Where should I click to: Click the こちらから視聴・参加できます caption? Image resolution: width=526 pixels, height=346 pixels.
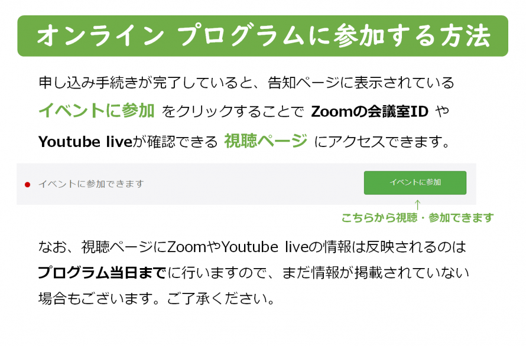(417, 218)
